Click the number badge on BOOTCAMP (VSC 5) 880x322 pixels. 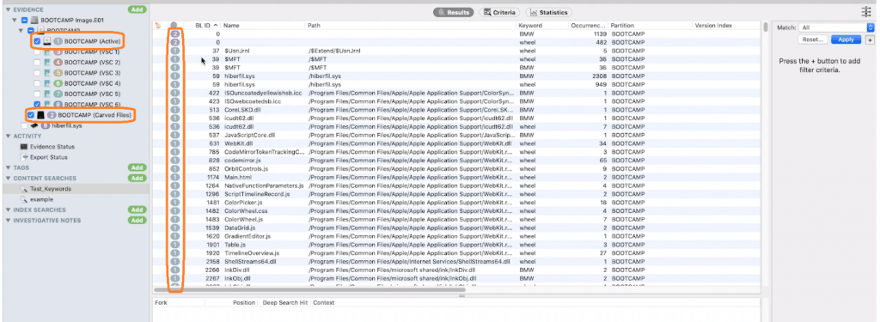pyautogui.click(x=58, y=94)
